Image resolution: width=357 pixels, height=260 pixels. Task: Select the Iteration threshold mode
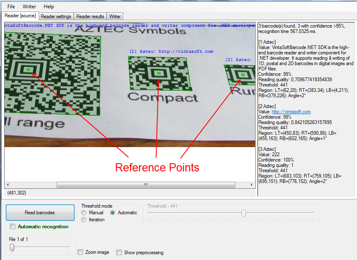click(84, 220)
